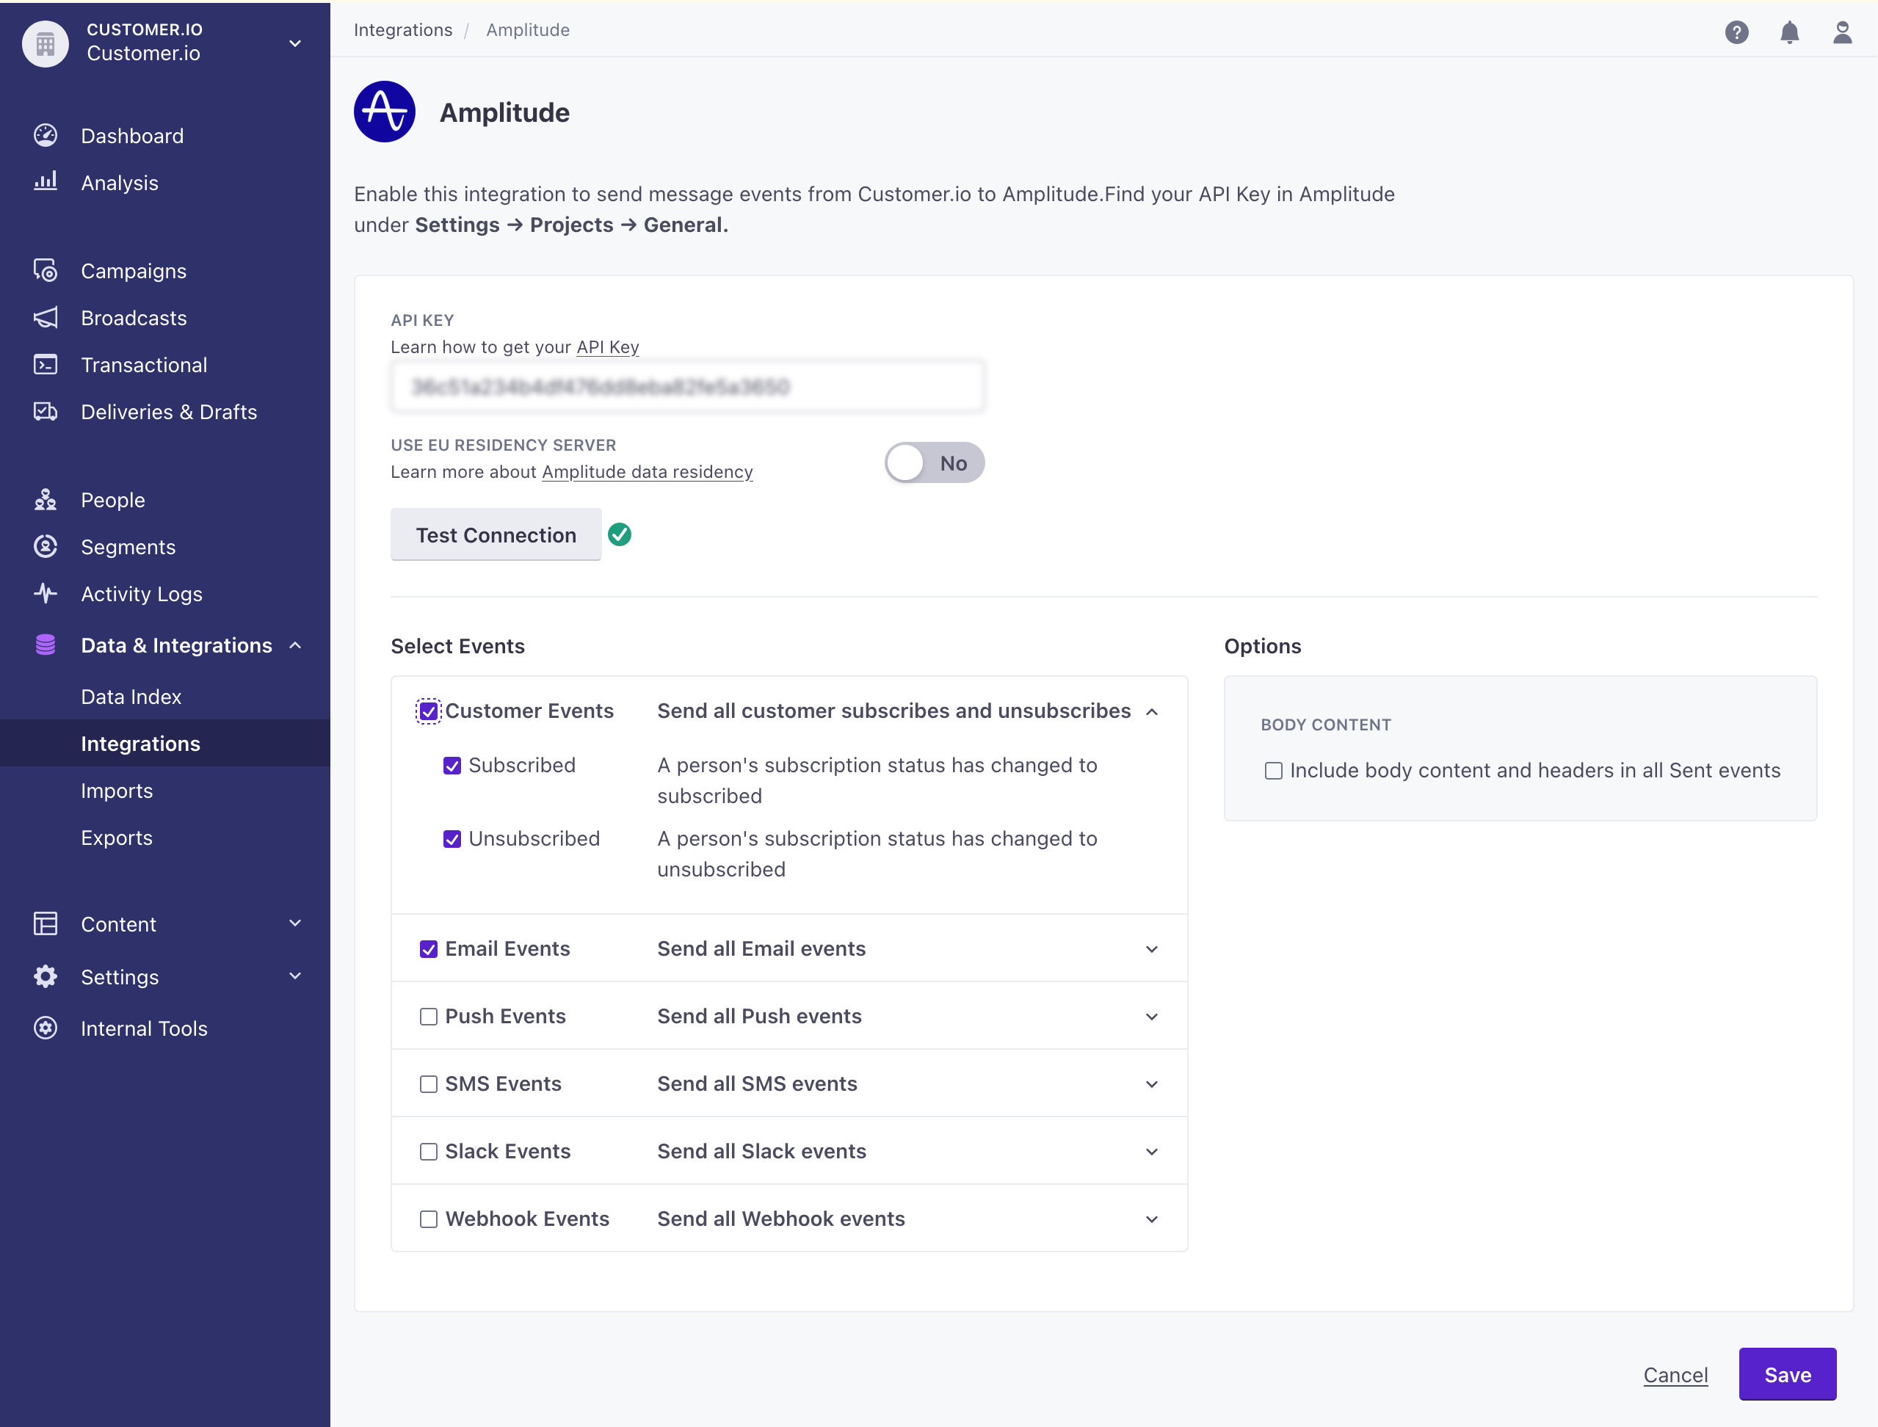This screenshot has width=1878, height=1427.
Task: Open the Customer.io workspace switcher dropdown
Action: pyautogui.click(x=294, y=43)
